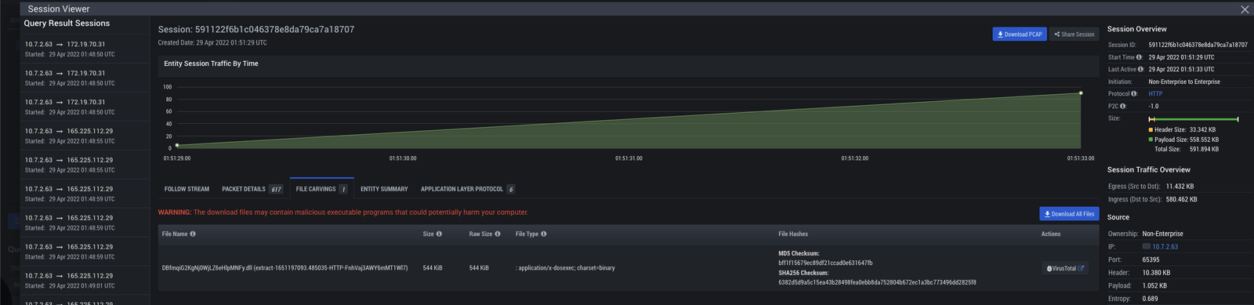Switch to the Entity Summary tab
The image size is (1254, 305).
(384, 189)
